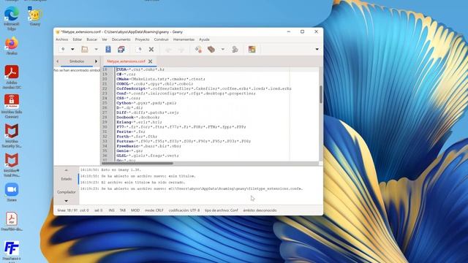Select the filetype_extensions.conf document tab
The width and height of the screenshot is (468, 263).
(x=126, y=61)
